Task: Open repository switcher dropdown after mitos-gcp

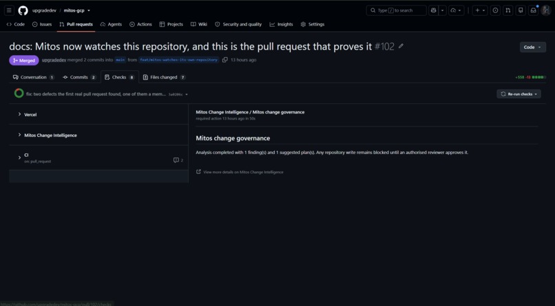Action: tap(89, 10)
